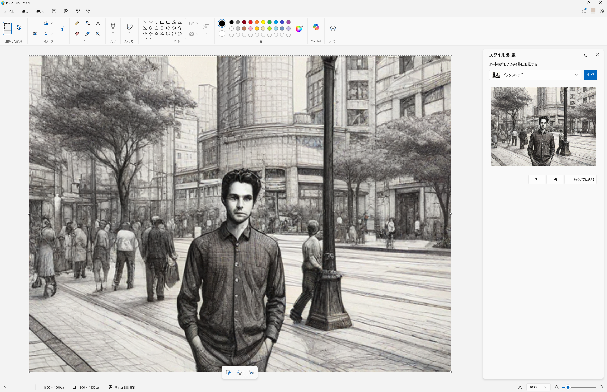Select the Fill bucket tool
Screen dimensions: 607x392
87,23
